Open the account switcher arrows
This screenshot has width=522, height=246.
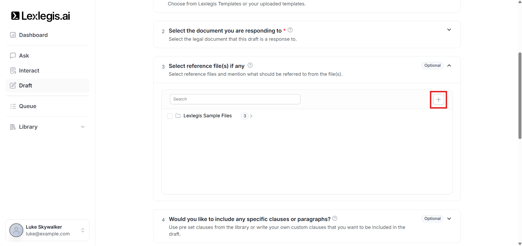[x=83, y=230]
